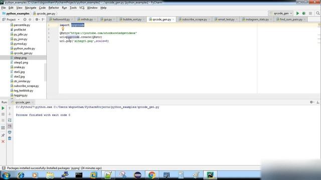Image resolution: width=321 pixels, height=180 pixels.
Task: Open the File menu
Action: pos(4,8)
